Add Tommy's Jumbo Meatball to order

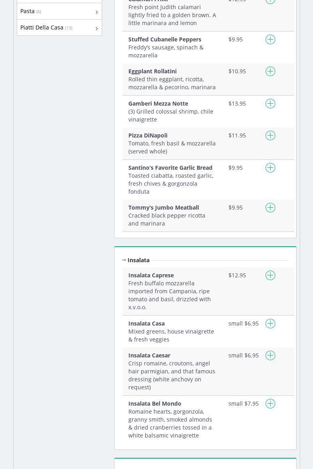pyautogui.click(x=270, y=208)
